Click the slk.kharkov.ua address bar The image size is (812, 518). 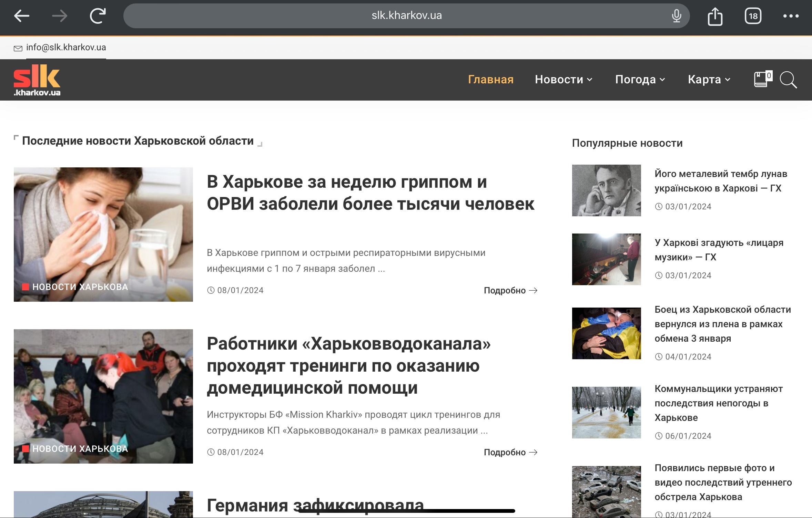407,16
